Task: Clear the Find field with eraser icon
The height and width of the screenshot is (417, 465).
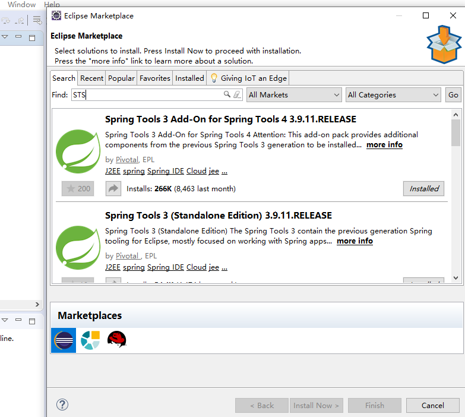Action: (x=236, y=94)
